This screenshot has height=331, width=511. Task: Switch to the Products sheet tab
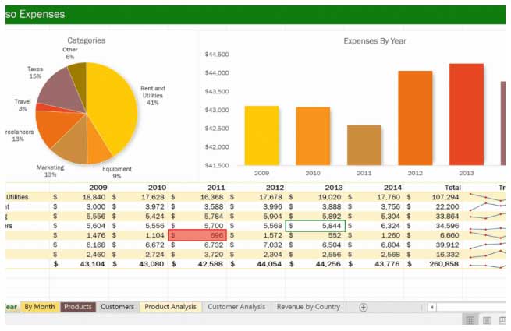(78, 307)
